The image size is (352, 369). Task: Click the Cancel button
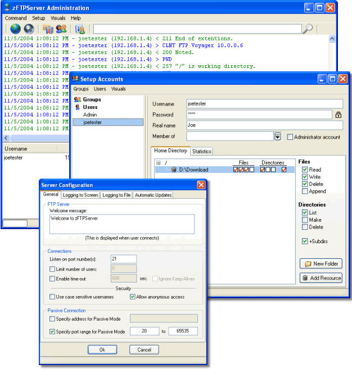pyautogui.click(x=144, y=349)
